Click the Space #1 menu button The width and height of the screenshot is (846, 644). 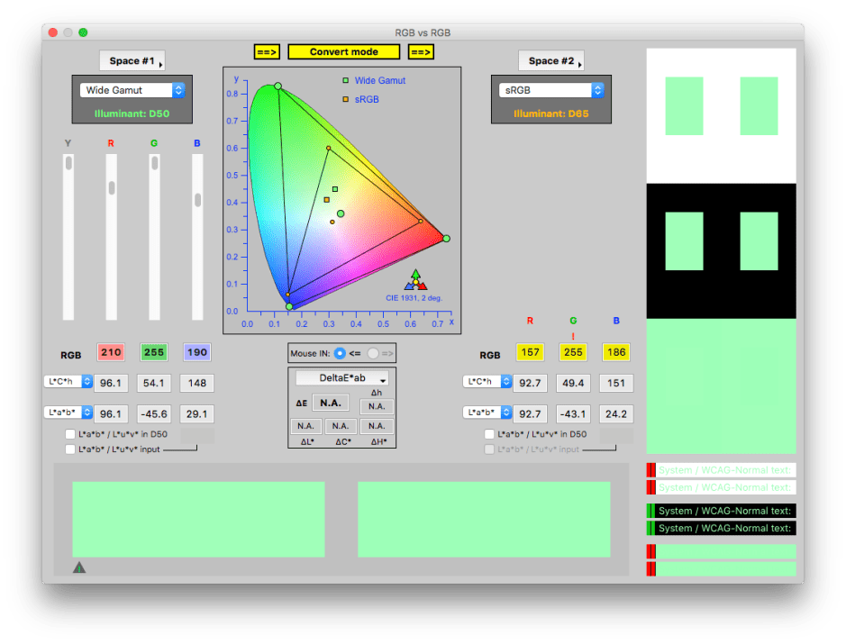tap(132, 60)
